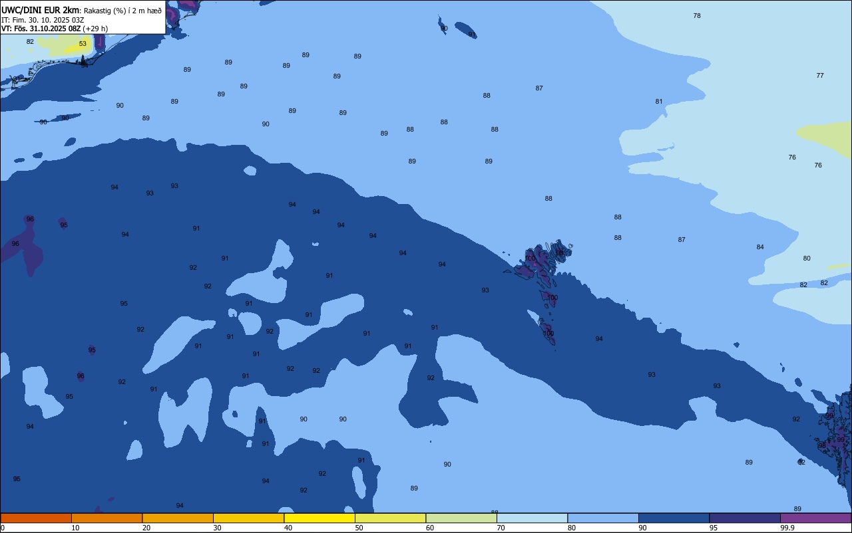Click the humidity value "78" on map
This screenshot has width=852, height=533.
[697, 15]
